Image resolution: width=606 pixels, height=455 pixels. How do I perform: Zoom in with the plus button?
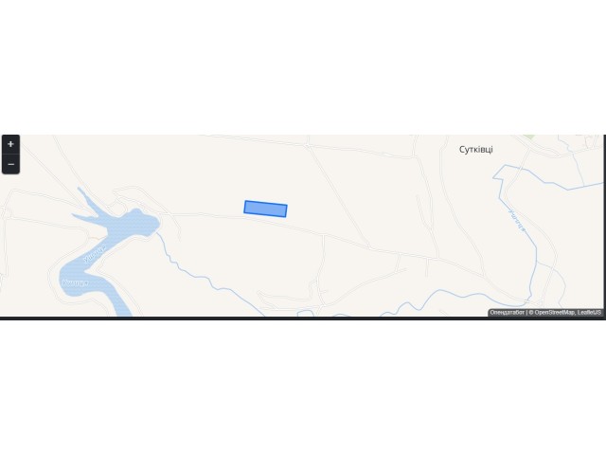[x=10, y=144]
